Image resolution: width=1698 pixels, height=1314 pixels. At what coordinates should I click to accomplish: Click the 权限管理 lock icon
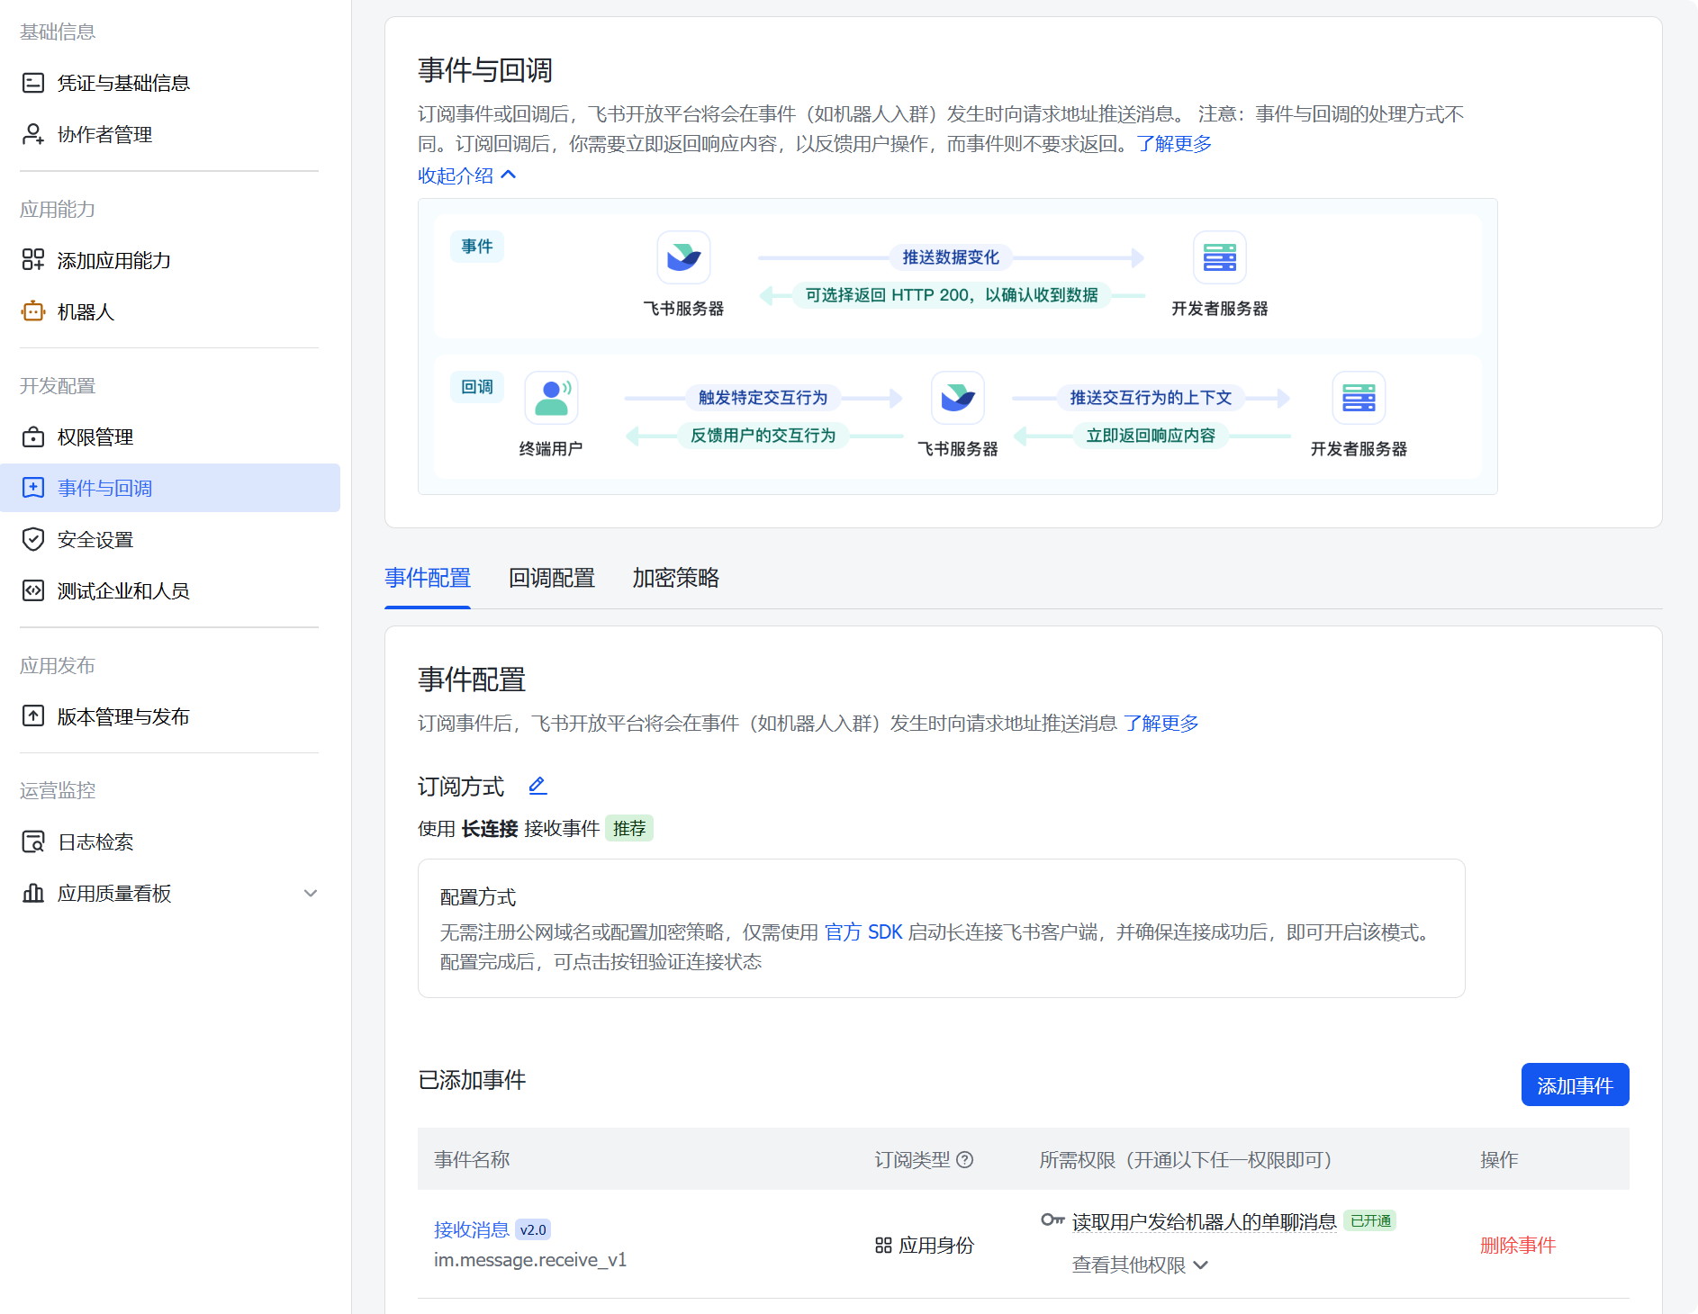(x=33, y=436)
